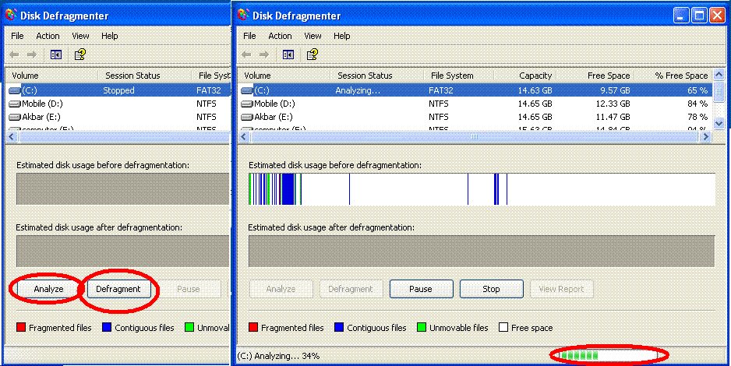Click Session Status column header in right window

(376, 76)
